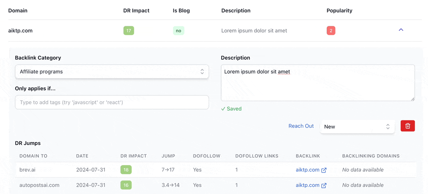Image resolution: width=428 pixels, height=194 pixels.
Task: Click the tags input field
Action: click(x=111, y=102)
